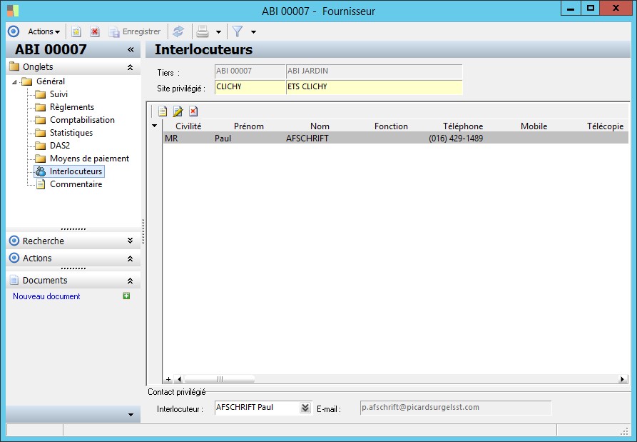637x442 pixels.
Task: Collapse the left panel with double chevron
Action: coord(131,49)
